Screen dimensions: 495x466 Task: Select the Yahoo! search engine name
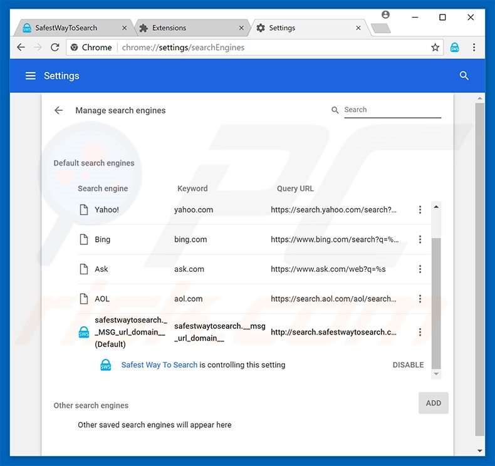tap(107, 210)
